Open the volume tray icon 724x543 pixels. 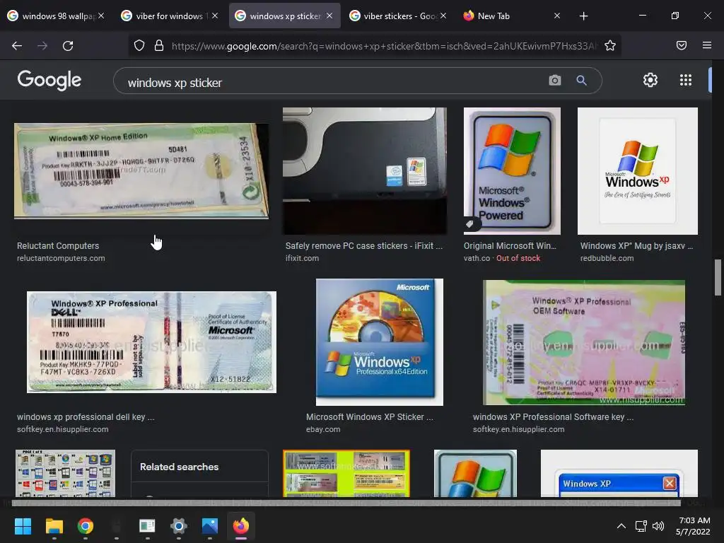(x=658, y=526)
